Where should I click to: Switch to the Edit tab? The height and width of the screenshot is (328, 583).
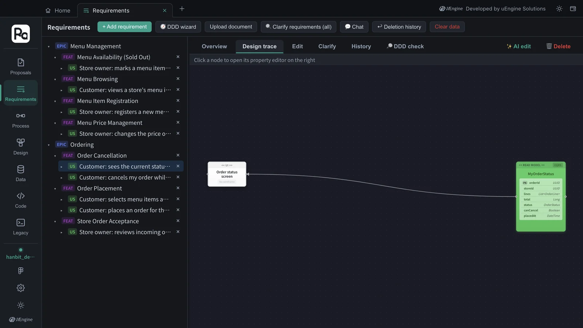pyautogui.click(x=297, y=46)
